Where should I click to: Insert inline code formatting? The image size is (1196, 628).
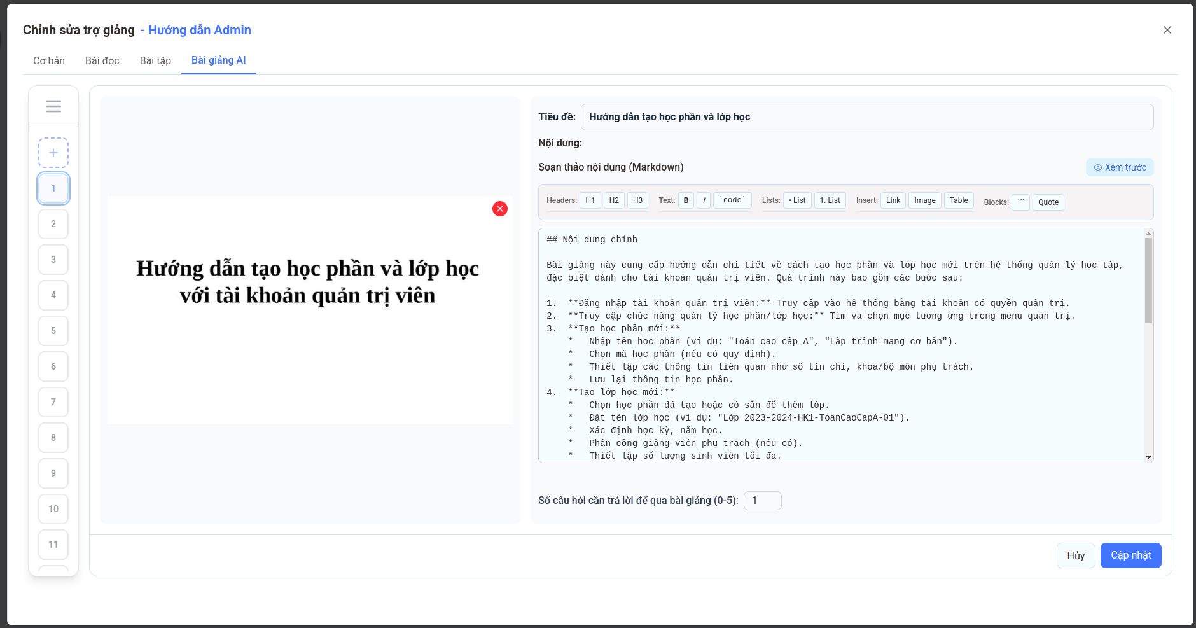(x=732, y=200)
